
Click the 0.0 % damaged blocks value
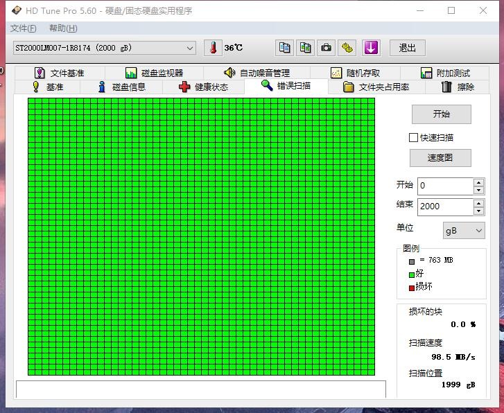click(463, 324)
